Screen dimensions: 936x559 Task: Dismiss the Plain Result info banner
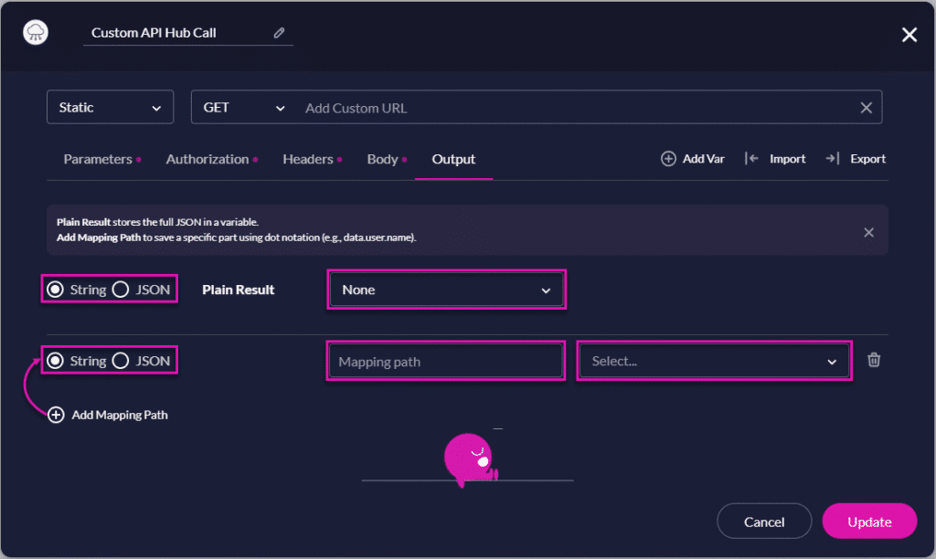(868, 232)
